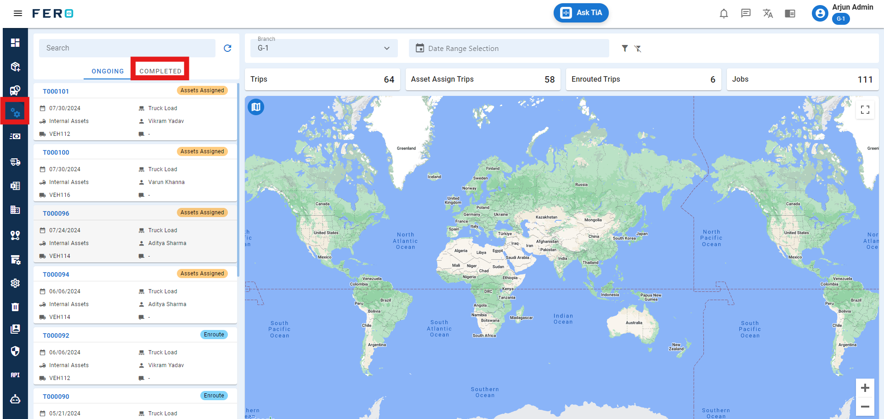Open the cash payments icon in sidebar
This screenshot has width=884, height=419.
[15, 136]
